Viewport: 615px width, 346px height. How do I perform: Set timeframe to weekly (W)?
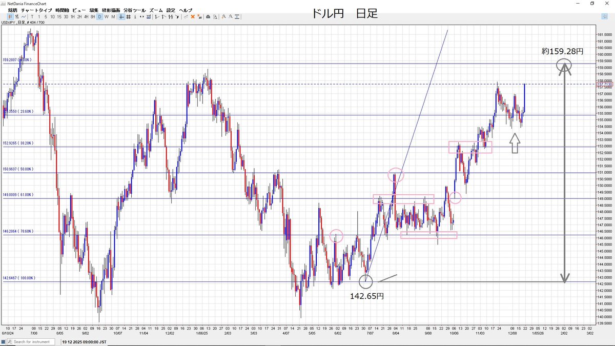coord(106,16)
